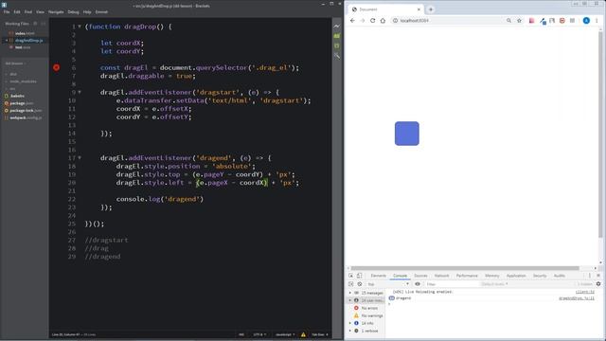Open Chrome home page button

click(x=383, y=21)
